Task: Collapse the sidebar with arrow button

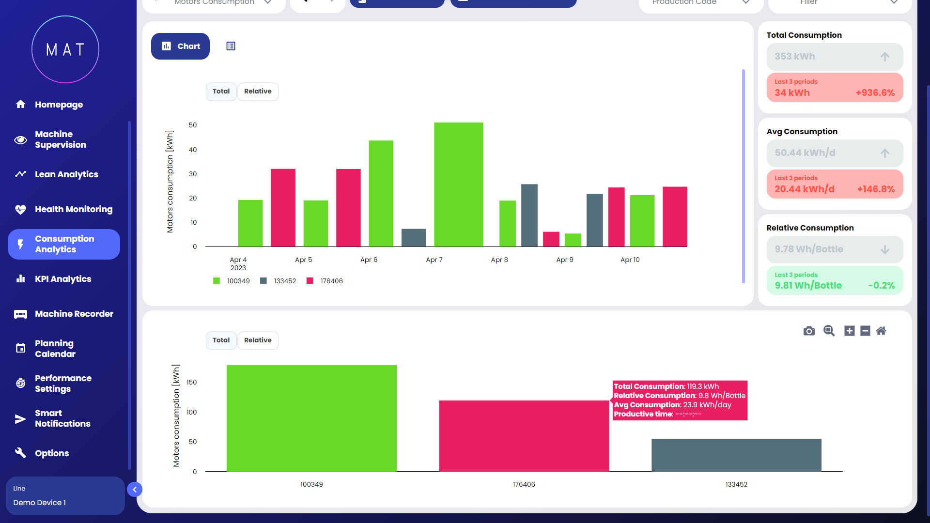Action: pos(135,490)
